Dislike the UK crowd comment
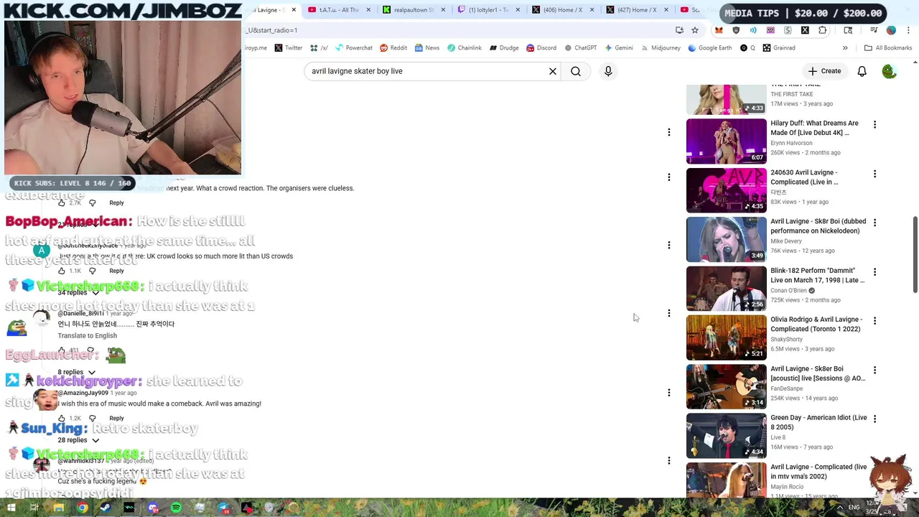Viewport: 919px width, 517px height. (x=92, y=271)
